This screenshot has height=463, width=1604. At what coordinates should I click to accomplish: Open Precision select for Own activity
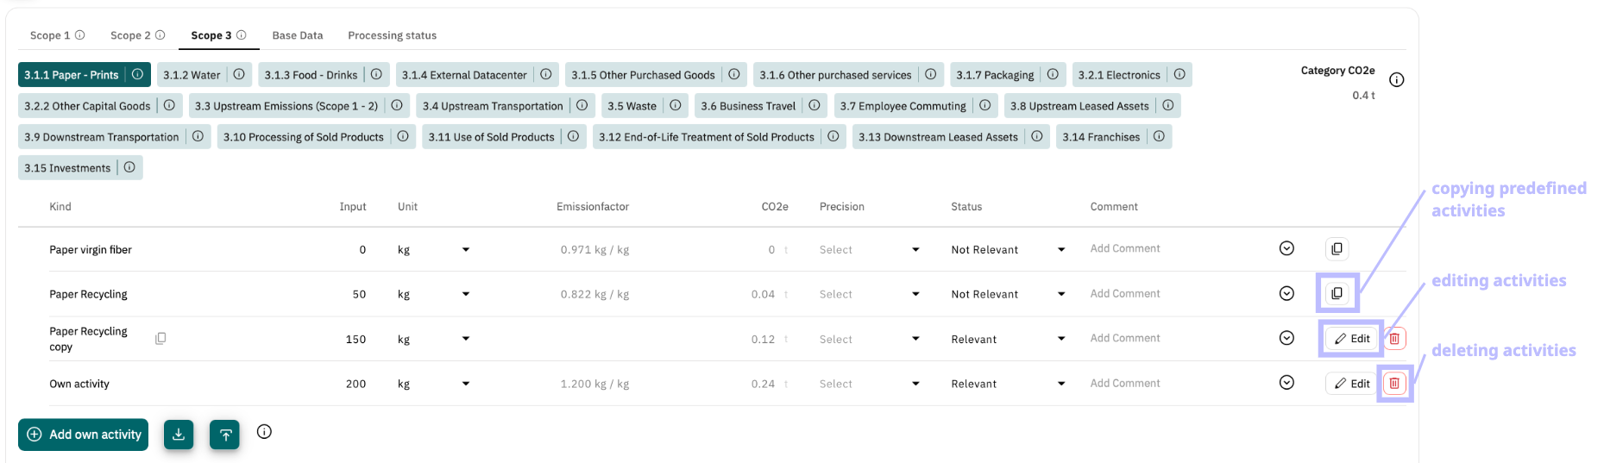(868, 384)
